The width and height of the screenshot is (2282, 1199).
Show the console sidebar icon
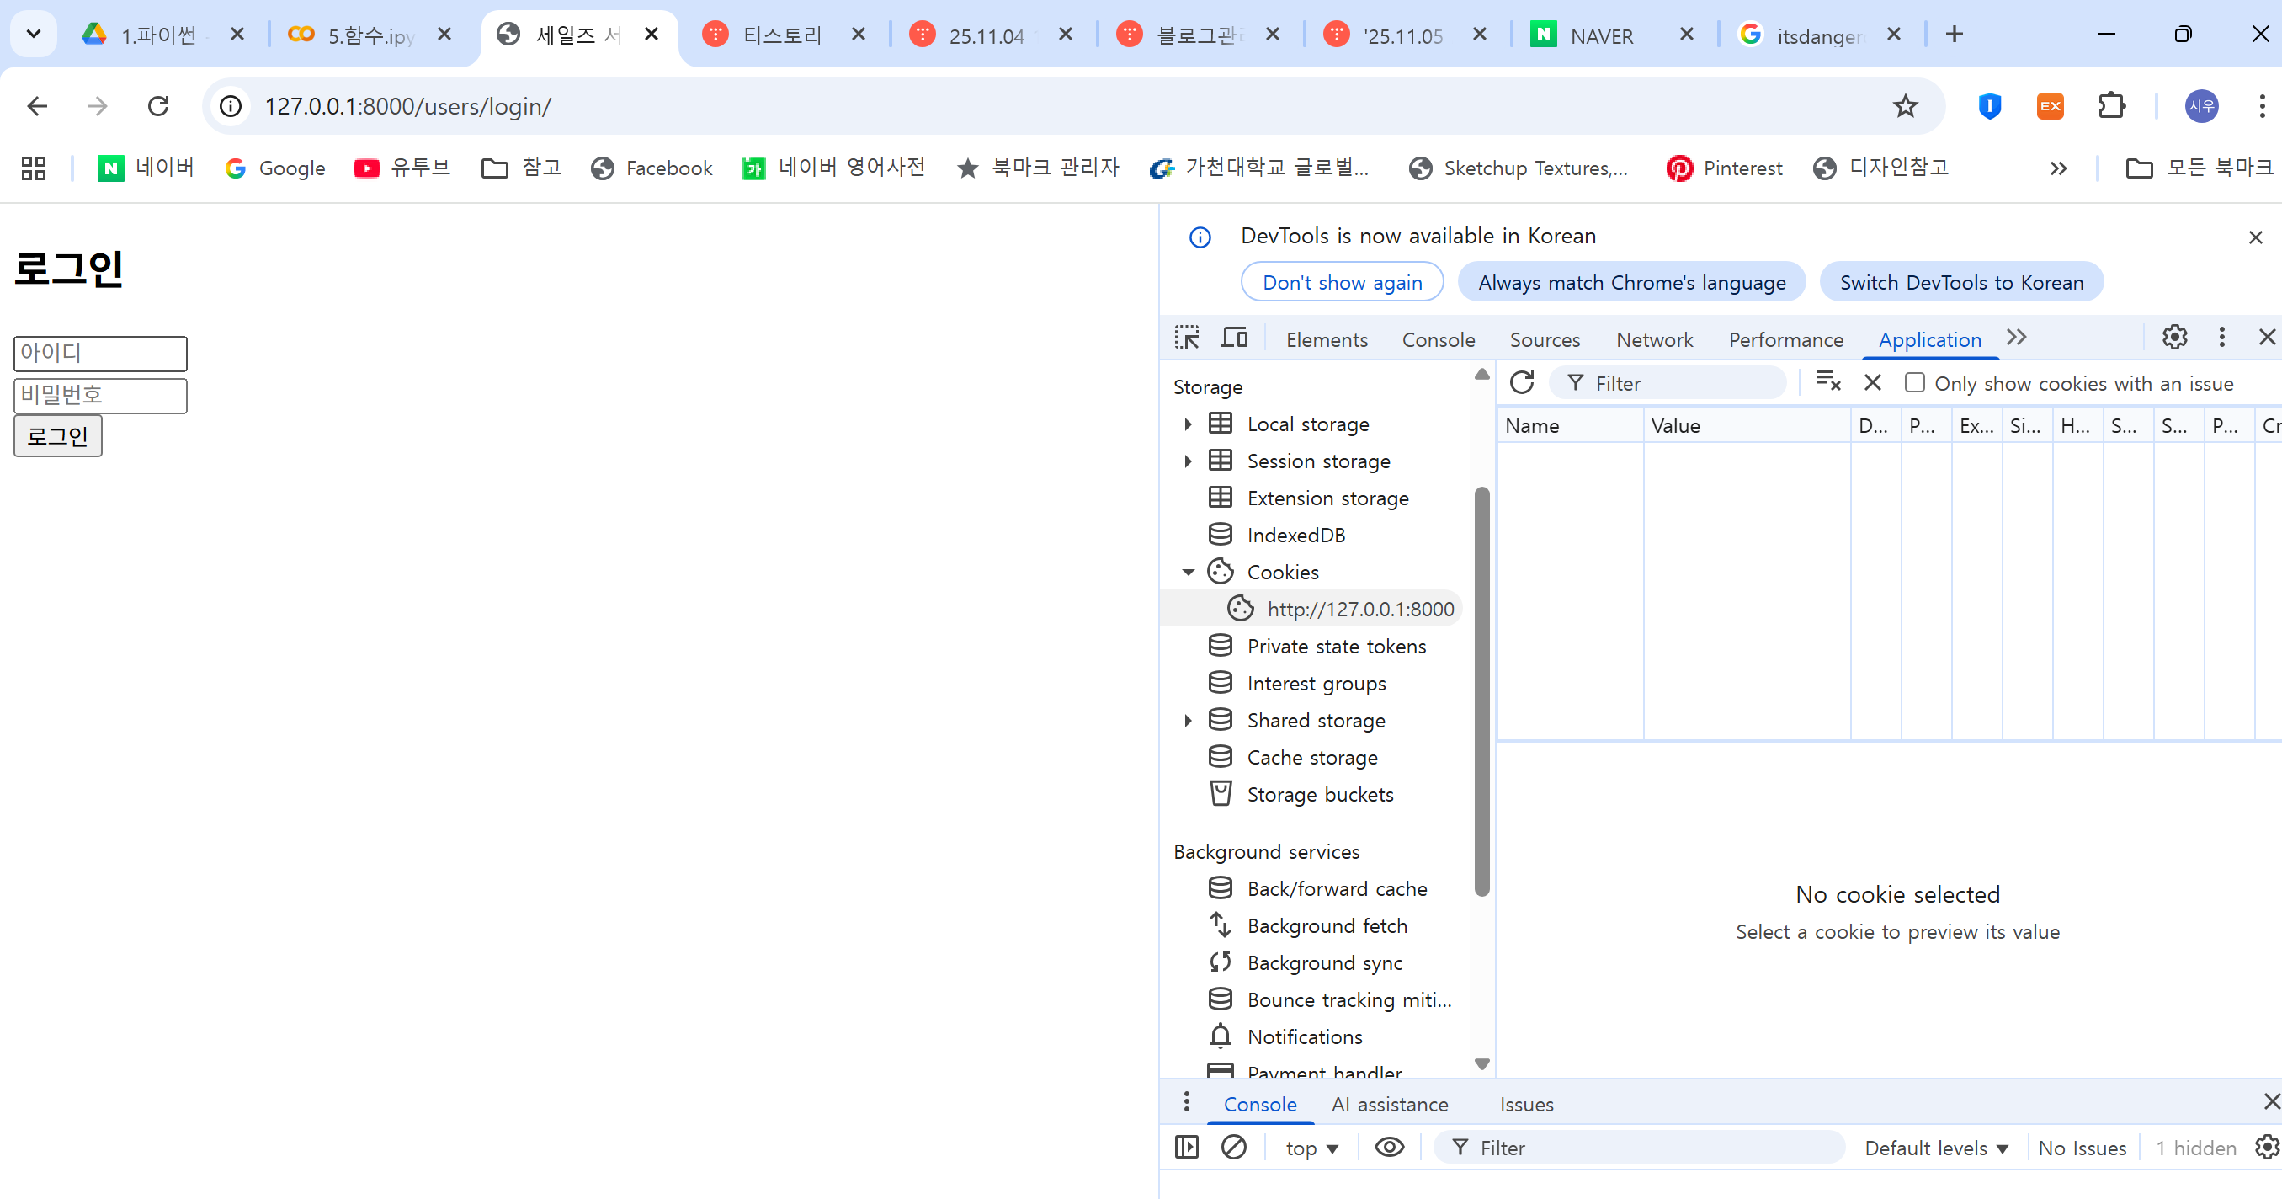coord(1186,1148)
